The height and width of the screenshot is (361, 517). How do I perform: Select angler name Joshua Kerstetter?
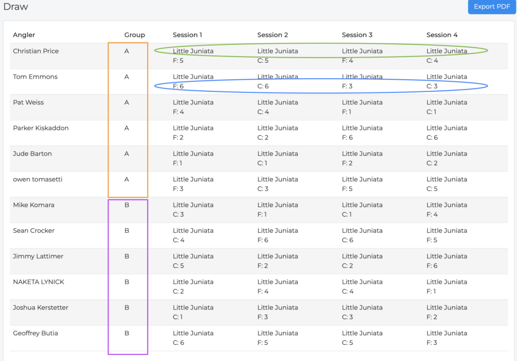pyautogui.click(x=40, y=307)
